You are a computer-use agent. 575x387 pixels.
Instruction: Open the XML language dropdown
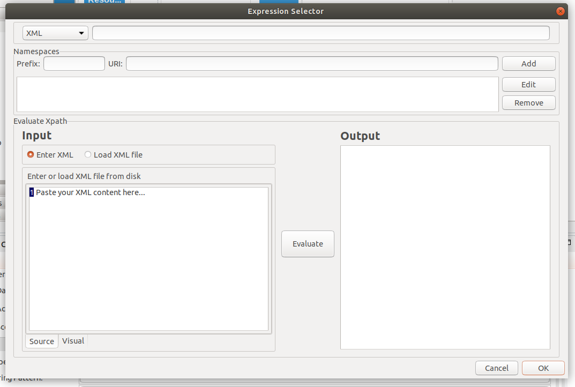click(55, 33)
